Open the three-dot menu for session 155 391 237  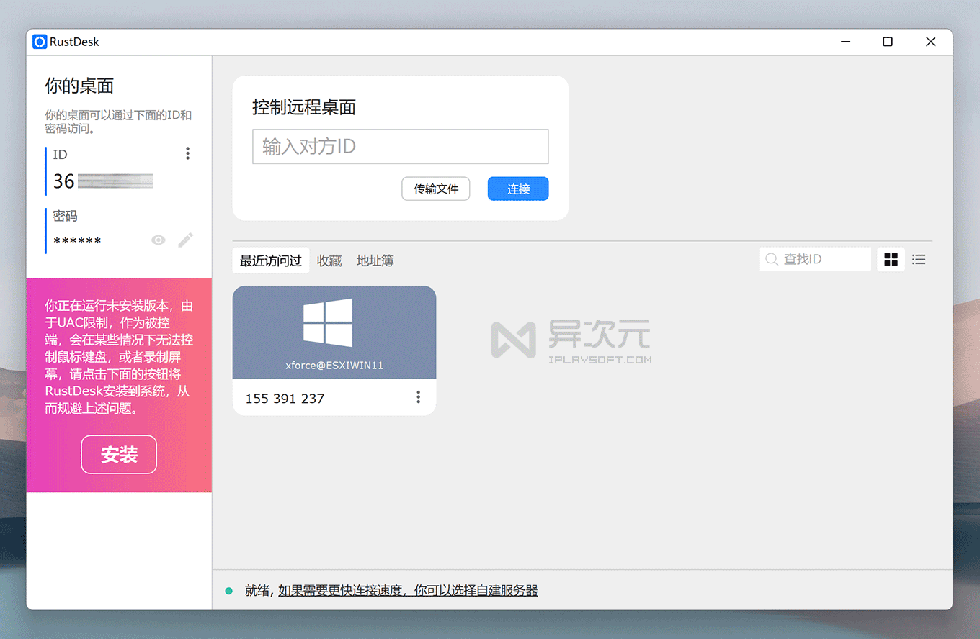pyautogui.click(x=418, y=396)
